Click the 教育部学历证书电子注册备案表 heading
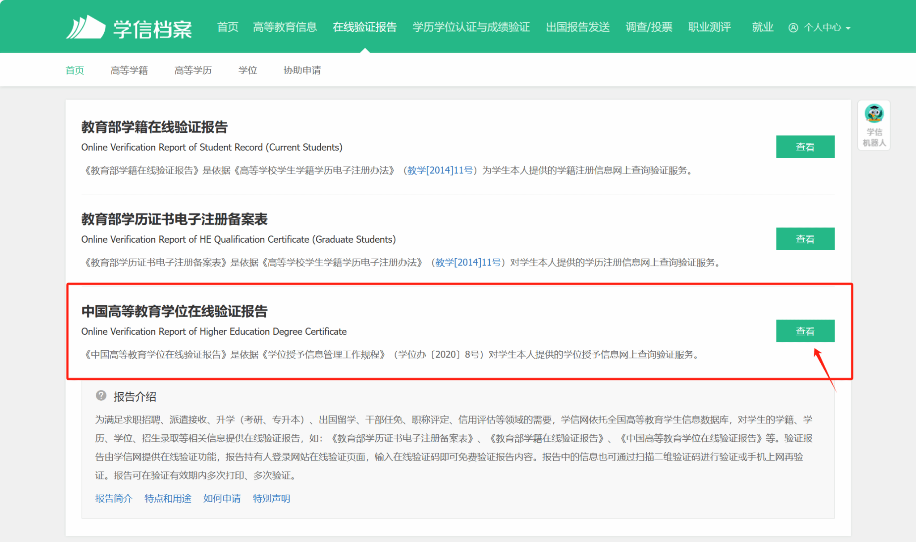 coord(174,219)
